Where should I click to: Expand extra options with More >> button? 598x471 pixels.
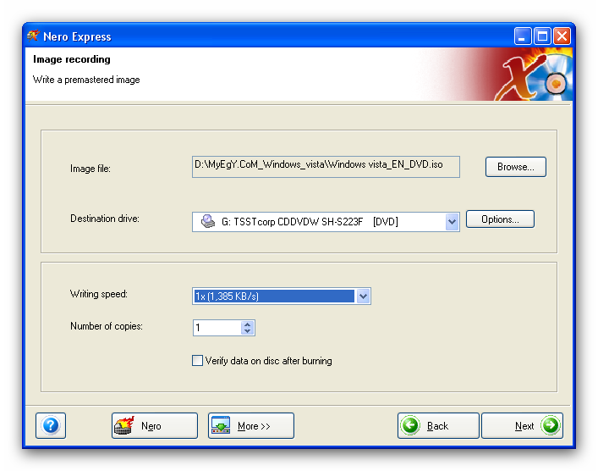251,425
